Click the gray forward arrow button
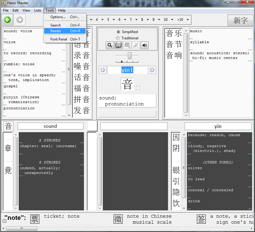Image resolution: width=255 pixels, height=232 pixels. pos(20,20)
